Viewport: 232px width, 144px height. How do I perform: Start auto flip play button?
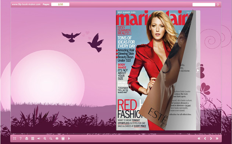pyautogui.click(x=69, y=139)
